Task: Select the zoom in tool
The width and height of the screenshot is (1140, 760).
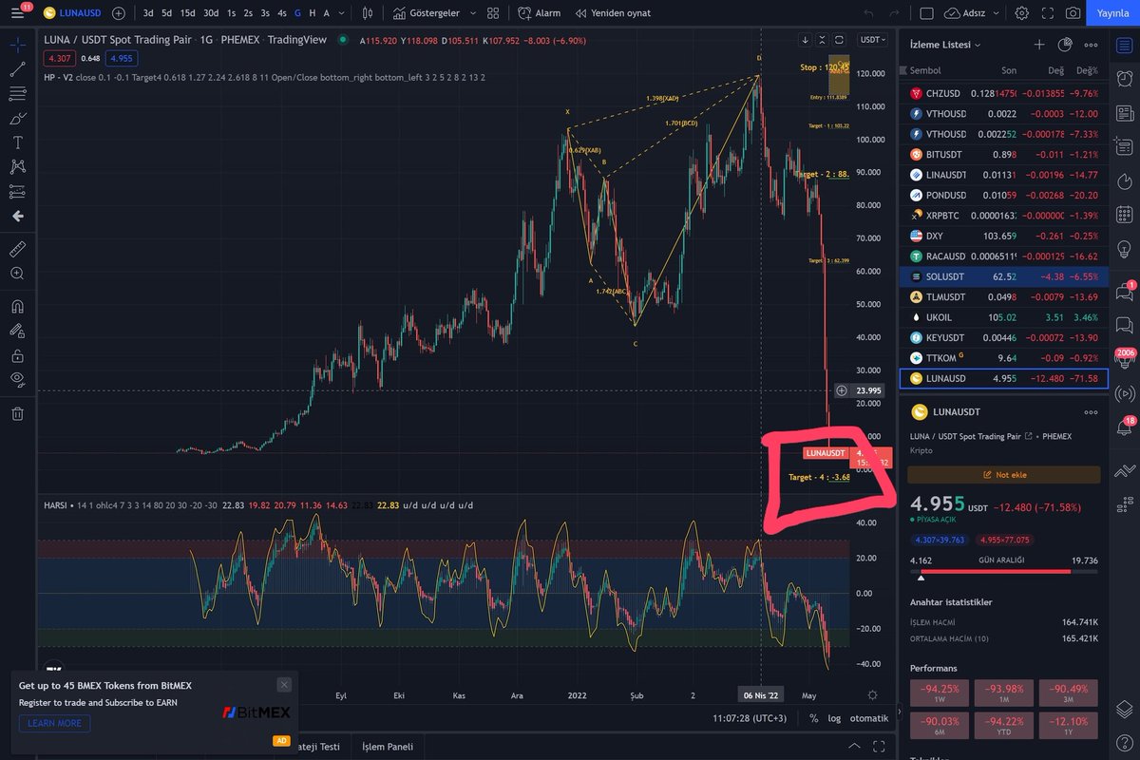Action: coord(17,273)
